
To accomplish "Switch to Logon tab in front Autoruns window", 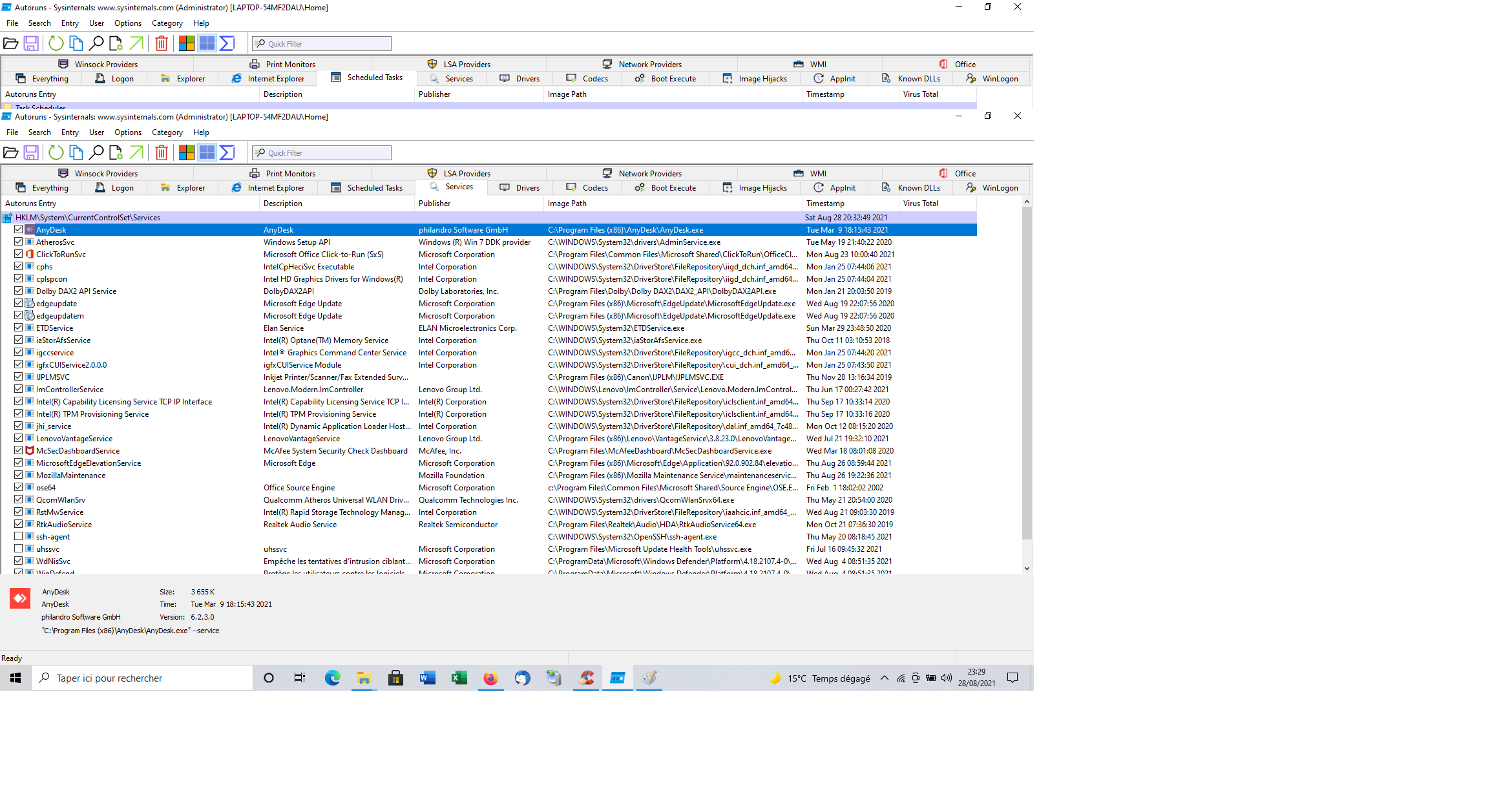I will click(115, 188).
